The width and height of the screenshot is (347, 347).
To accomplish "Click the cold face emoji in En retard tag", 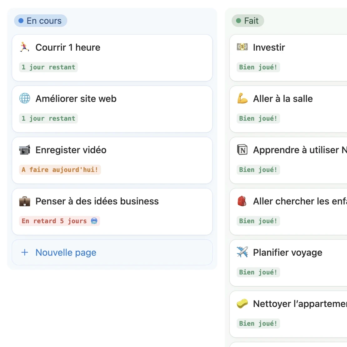I will pos(94,221).
